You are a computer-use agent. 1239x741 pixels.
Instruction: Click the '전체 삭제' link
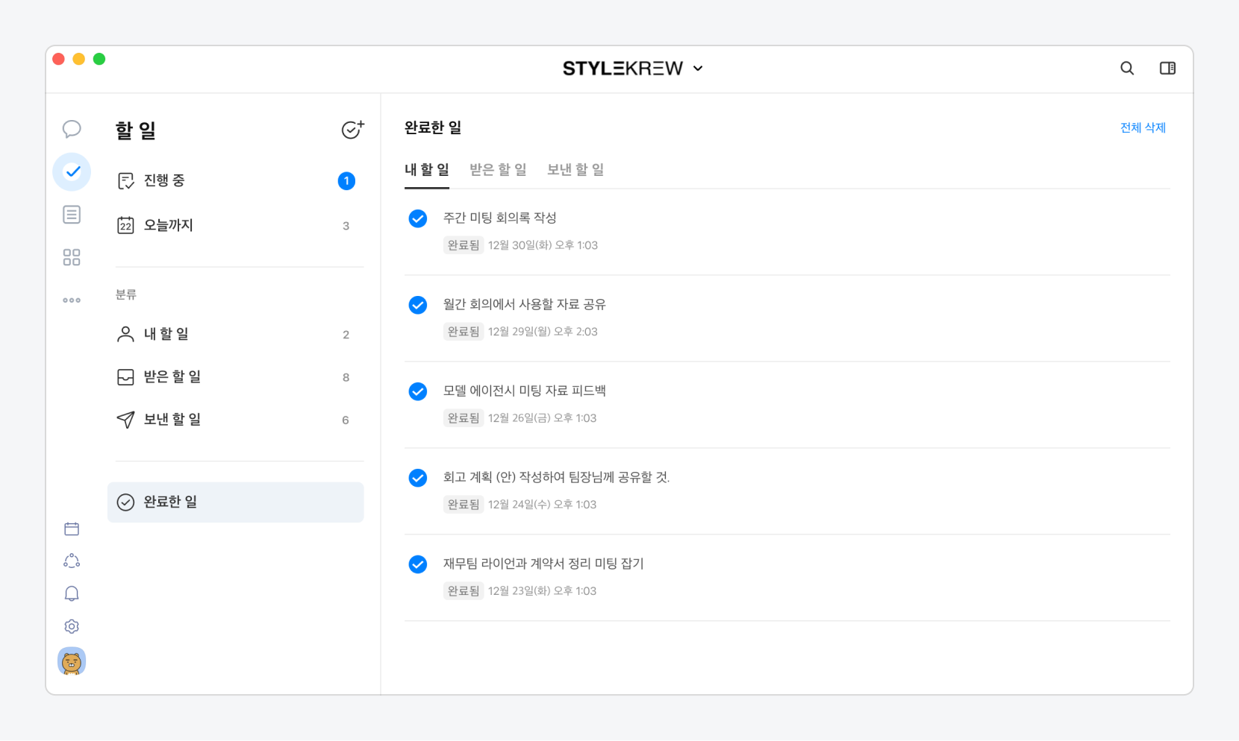(x=1143, y=127)
